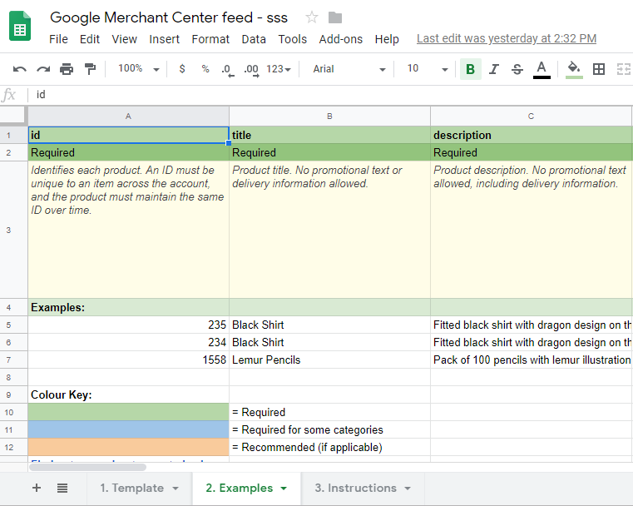Screen dimensions: 633x506
Task: Open the Format menu
Action: 210,39
